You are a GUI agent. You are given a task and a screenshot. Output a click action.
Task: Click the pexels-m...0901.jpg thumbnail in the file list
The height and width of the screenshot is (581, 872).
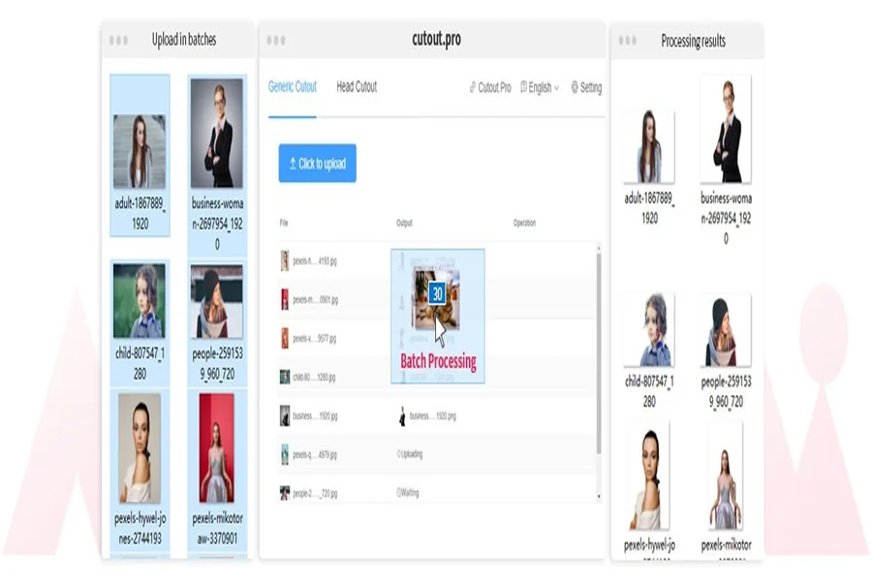coord(286,297)
